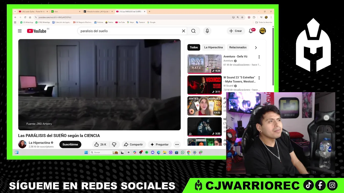Open Chrome home page button
This screenshot has width=344, height=193.
(x=30, y=17)
